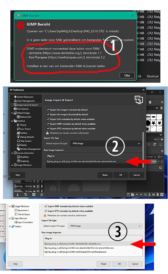Toggle Export XMP metadata in light Preferences
The width and height of the screenshot is (168, 274).
(x=46, y=206)
